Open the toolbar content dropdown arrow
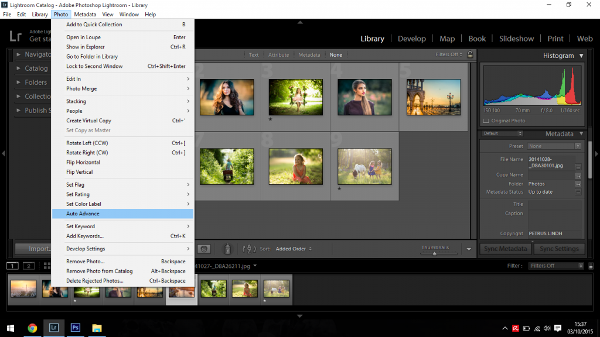This screenshot has width=600, height=337. pos(469,249)
